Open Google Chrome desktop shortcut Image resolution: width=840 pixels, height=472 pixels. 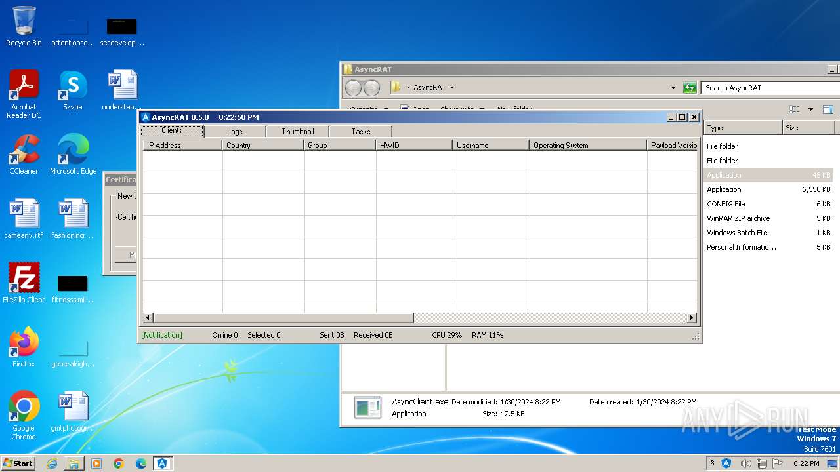[x=24, y=416]
